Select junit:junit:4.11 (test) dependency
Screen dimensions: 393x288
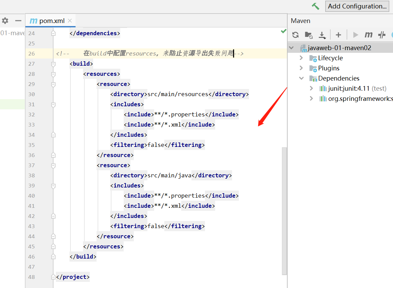pos(357,88)
